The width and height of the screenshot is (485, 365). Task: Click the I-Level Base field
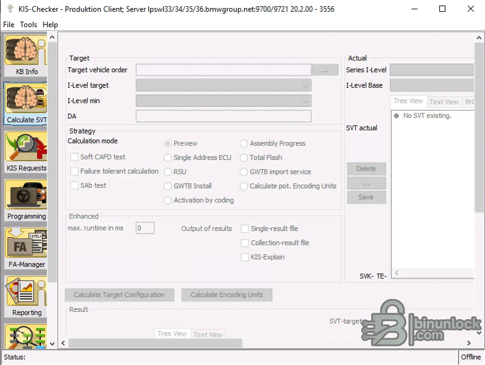tap(432, 85)
